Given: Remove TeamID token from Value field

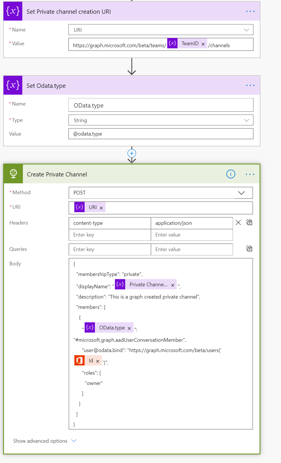Looking at the screenshot, I should (x=203, y=44).
